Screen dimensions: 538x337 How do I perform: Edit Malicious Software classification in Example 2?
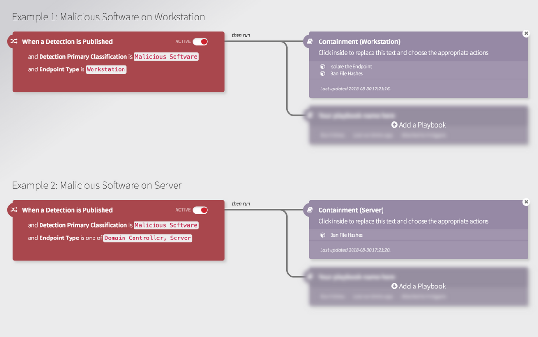(166, 225)
